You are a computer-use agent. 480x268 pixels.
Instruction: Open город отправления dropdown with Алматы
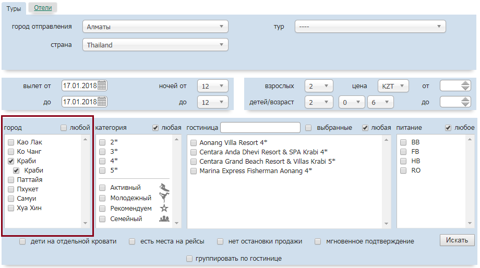155,27
